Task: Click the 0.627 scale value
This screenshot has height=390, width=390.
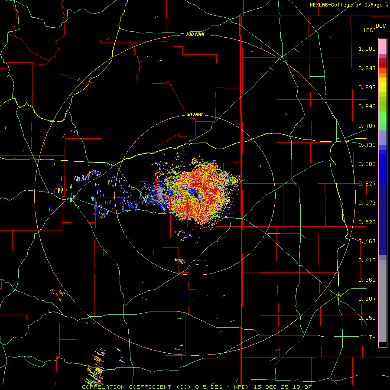Action: [367, 184]
